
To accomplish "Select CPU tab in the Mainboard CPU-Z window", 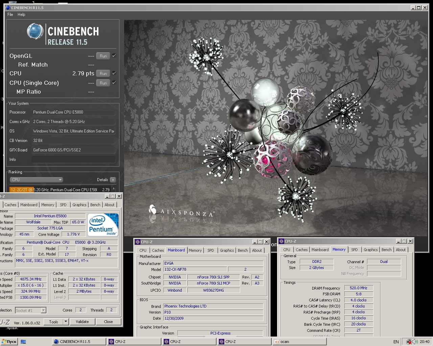I will pos(143,250).
